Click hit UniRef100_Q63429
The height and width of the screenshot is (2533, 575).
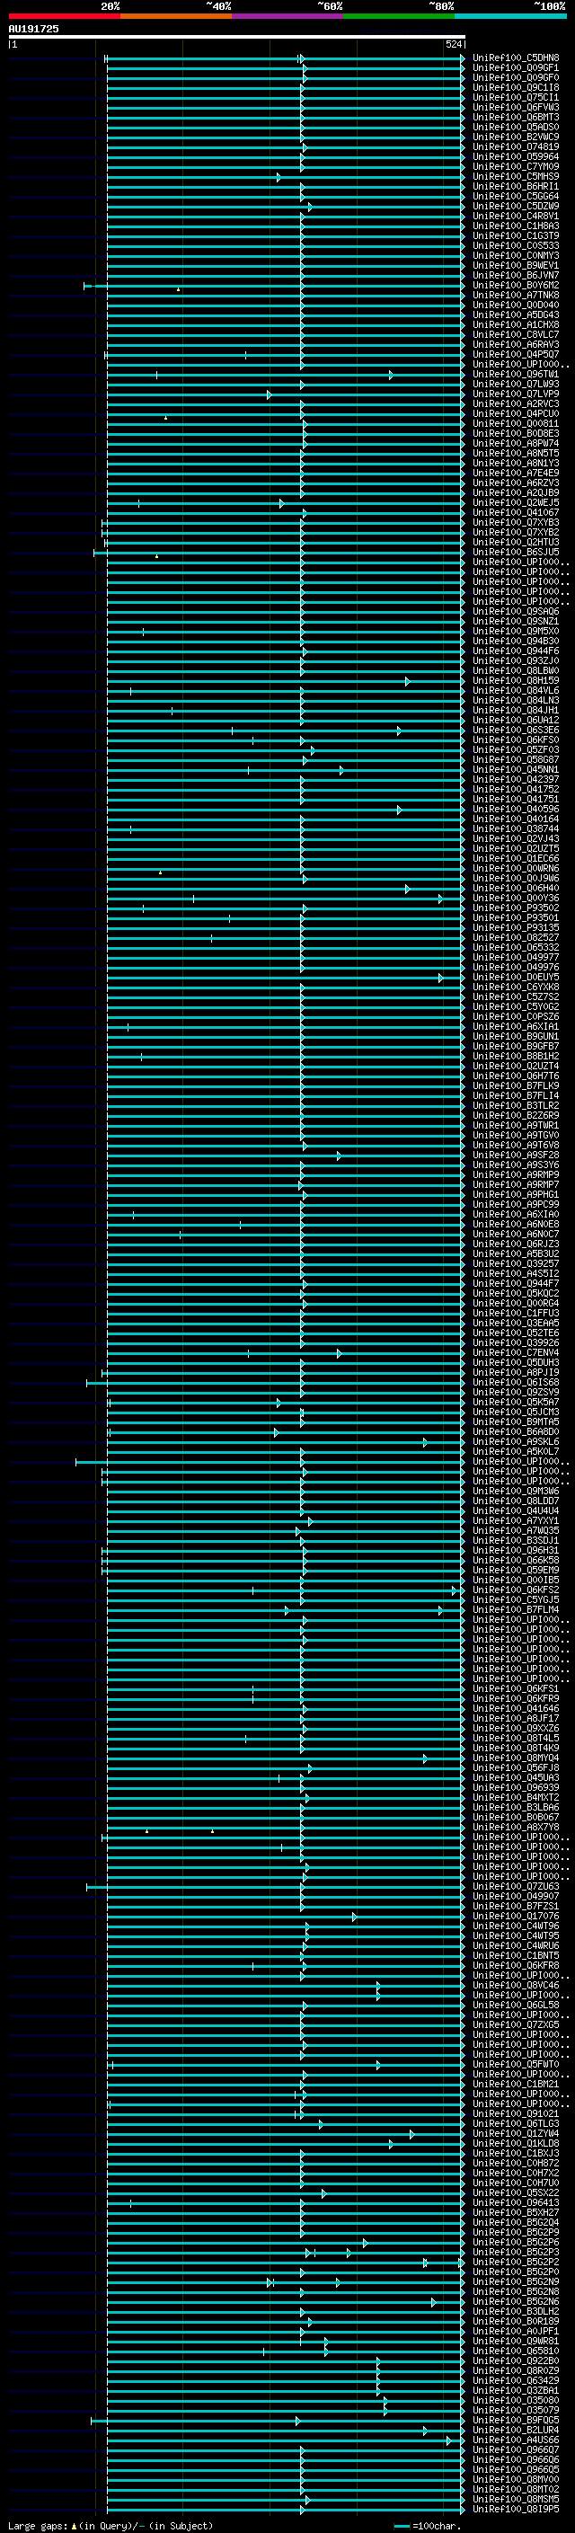(x=516, y=2380)
